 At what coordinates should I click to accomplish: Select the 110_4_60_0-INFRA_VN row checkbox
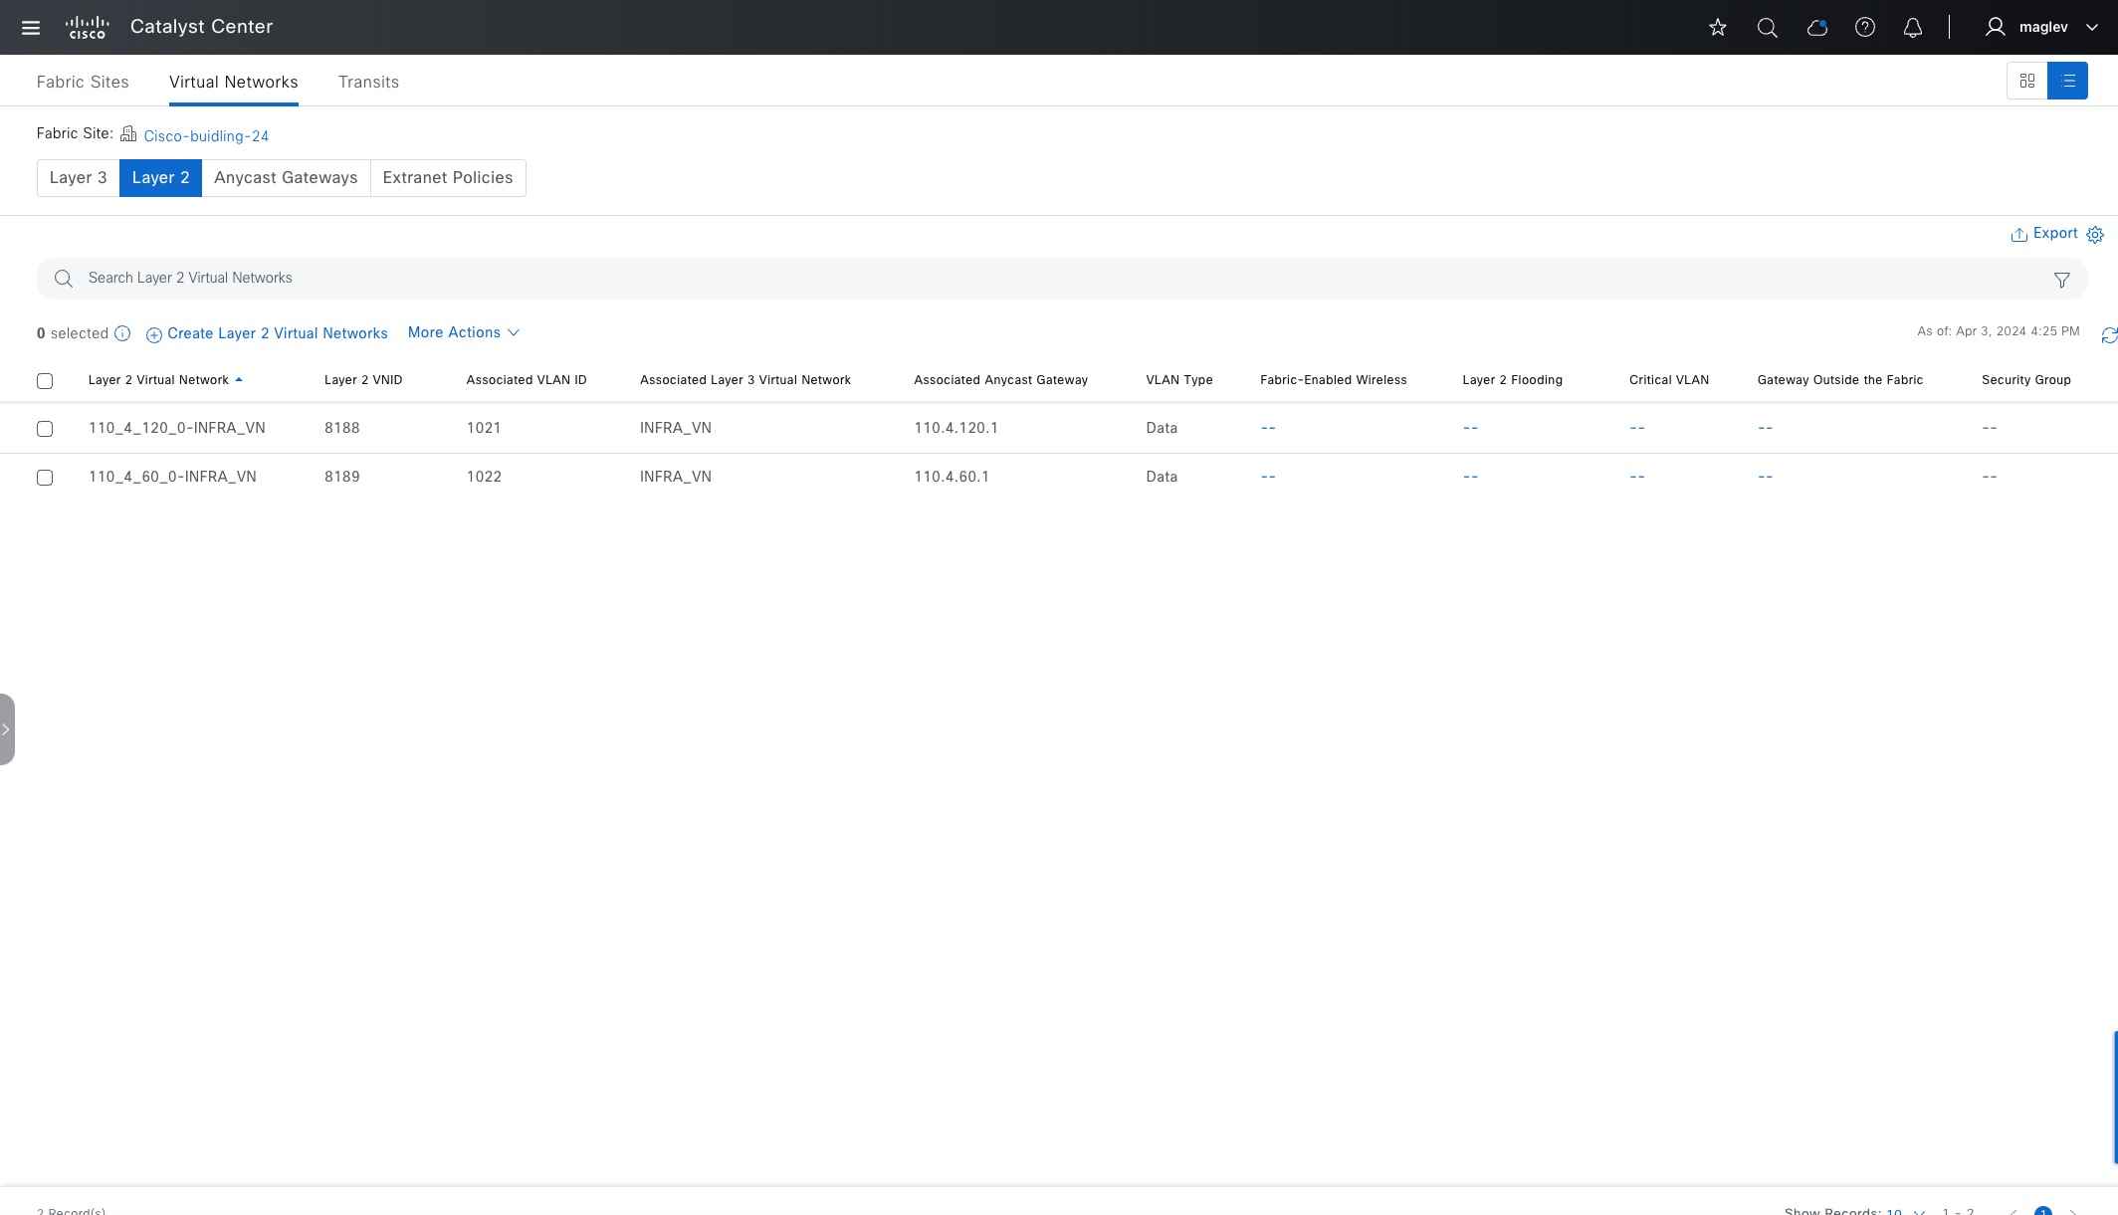[x=45, y=478]
